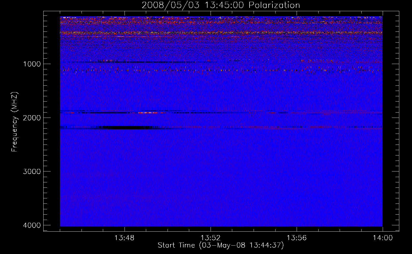Click the 2000 frequency tick label
The height and width of the screenshot is (254, 412).
(x=32, y=118)
